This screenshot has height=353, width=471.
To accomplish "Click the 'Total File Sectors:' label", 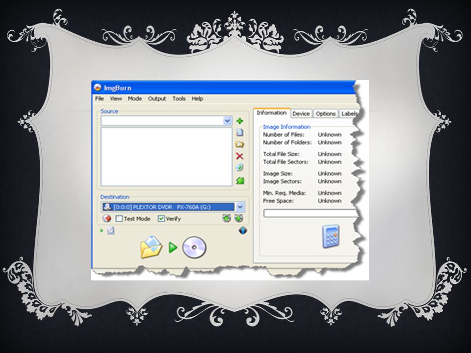I will (x=286, y=162).
